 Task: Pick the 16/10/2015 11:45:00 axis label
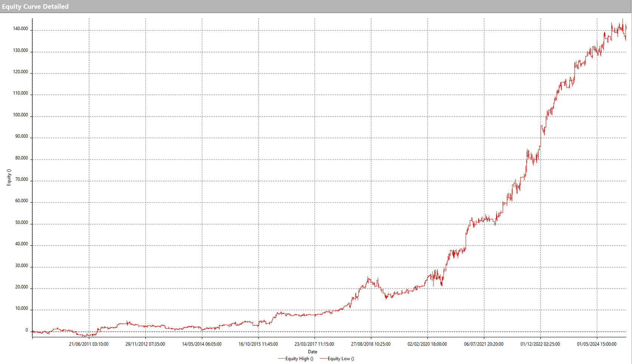click(x=258, y=344)
